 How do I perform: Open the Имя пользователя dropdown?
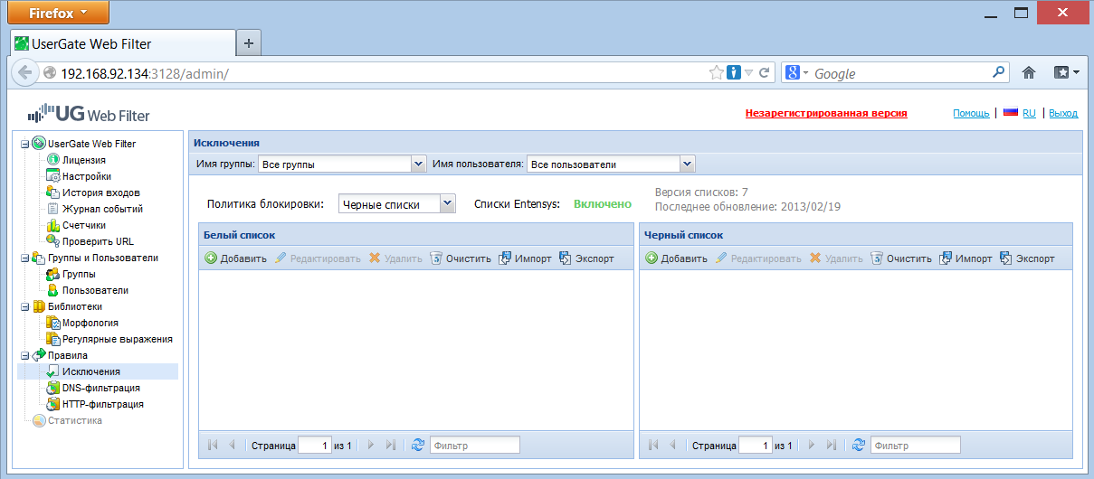[x=687, y=164]
